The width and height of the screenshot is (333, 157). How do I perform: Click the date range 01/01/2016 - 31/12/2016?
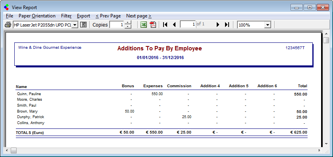(x=160, y=58)
